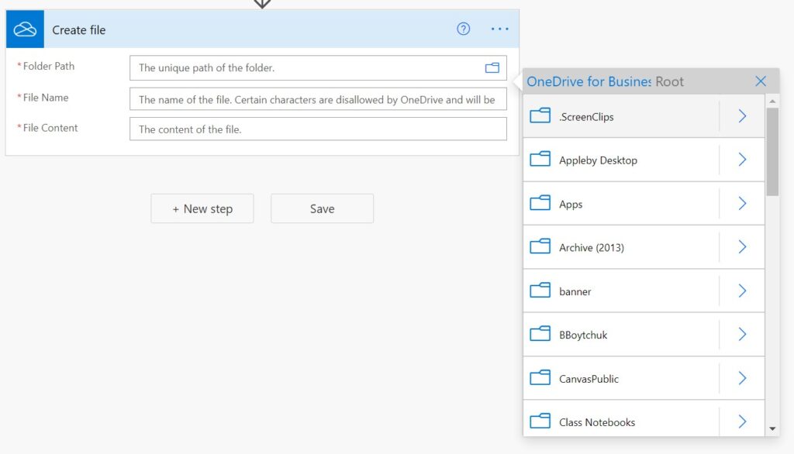Click the folder icon beside banner

(x=540, y=291)
